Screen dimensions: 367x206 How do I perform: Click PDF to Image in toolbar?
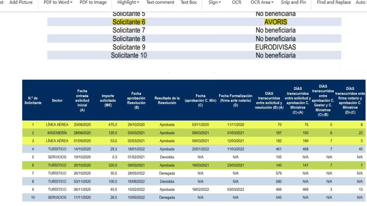pos(93,2)
